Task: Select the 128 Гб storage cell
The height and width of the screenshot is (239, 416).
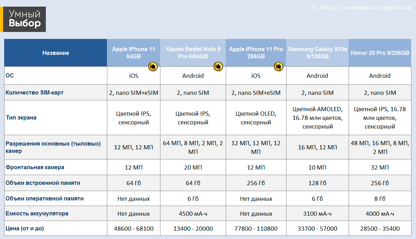Action: [x=318, y=183]
